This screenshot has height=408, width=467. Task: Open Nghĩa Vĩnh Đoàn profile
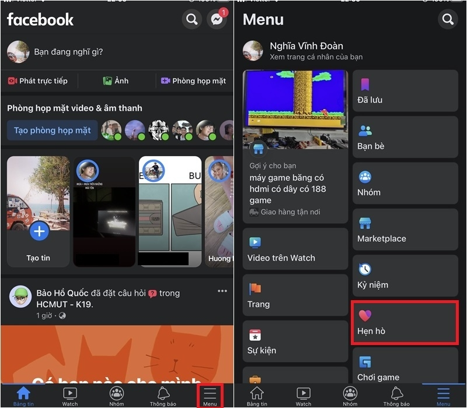click(303, 51)
